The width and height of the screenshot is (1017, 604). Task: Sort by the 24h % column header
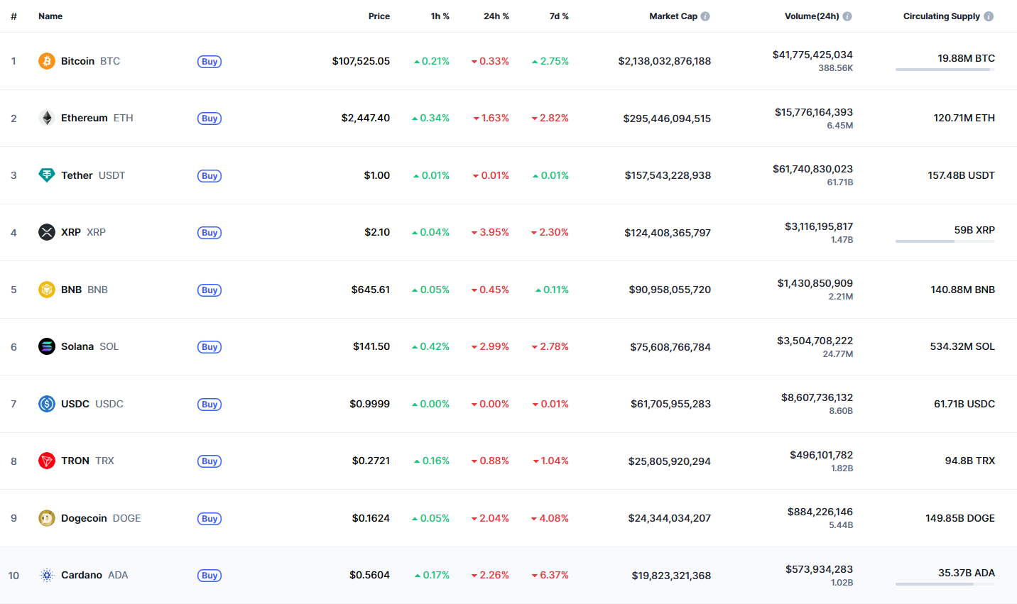tap(496, 16)
